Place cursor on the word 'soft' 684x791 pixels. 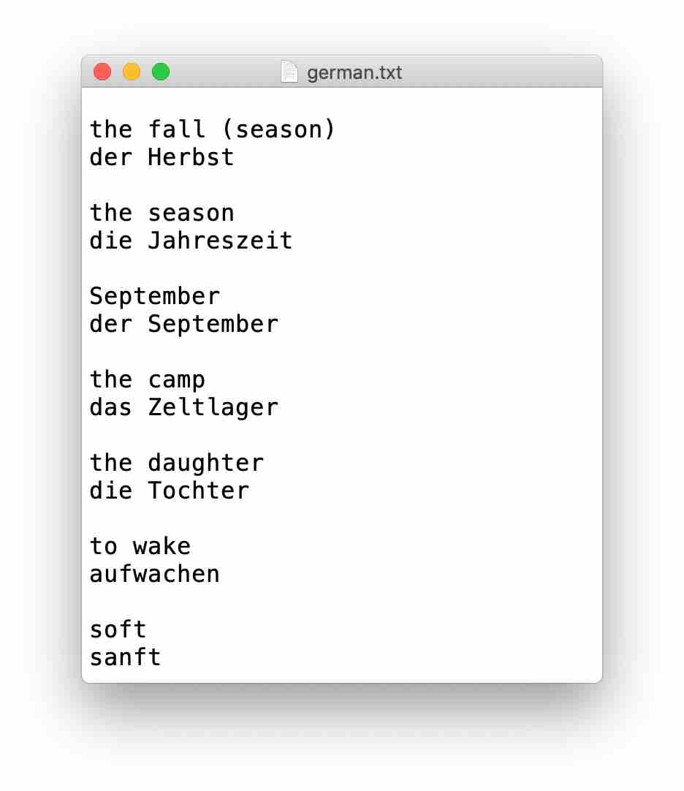pos(118,629)
